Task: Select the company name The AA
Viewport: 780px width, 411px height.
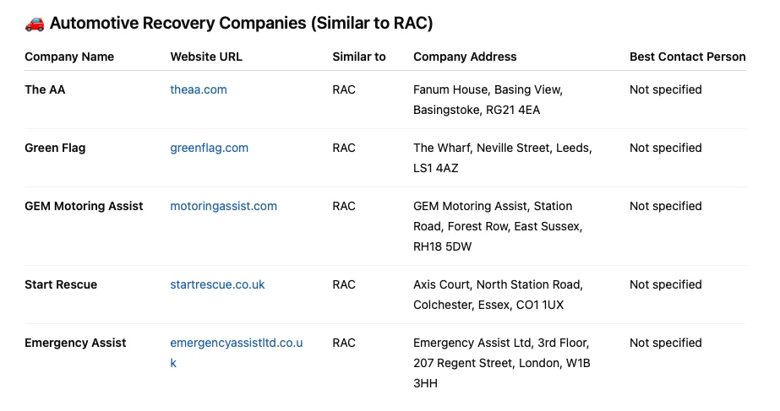Action: pyautogui.click(x=45, y=89)
